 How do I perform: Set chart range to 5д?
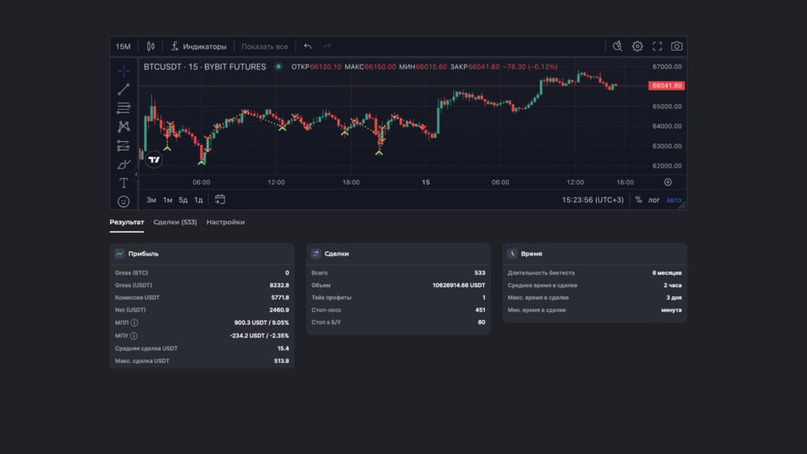[x=183, y=200]
